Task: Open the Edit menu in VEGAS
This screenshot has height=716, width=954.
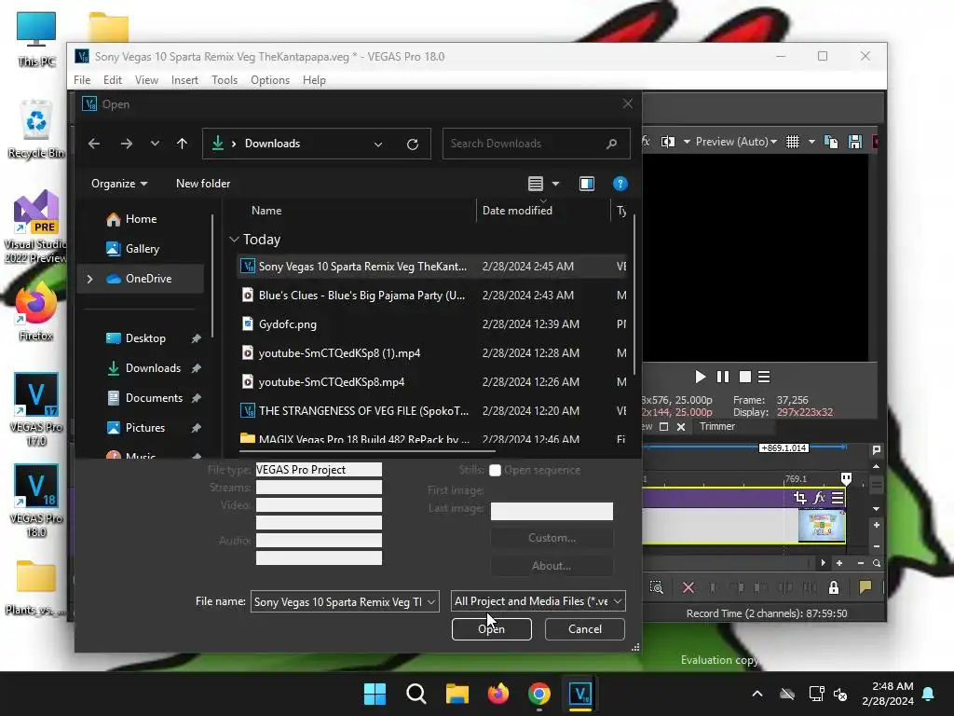Action: coord(113,80)
